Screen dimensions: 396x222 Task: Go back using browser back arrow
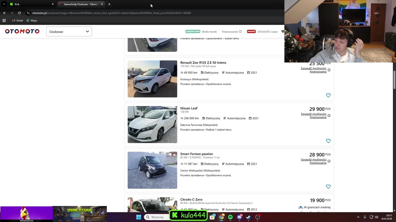[x=4, y=13]
